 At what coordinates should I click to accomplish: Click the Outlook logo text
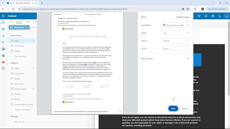pos(12,16)
